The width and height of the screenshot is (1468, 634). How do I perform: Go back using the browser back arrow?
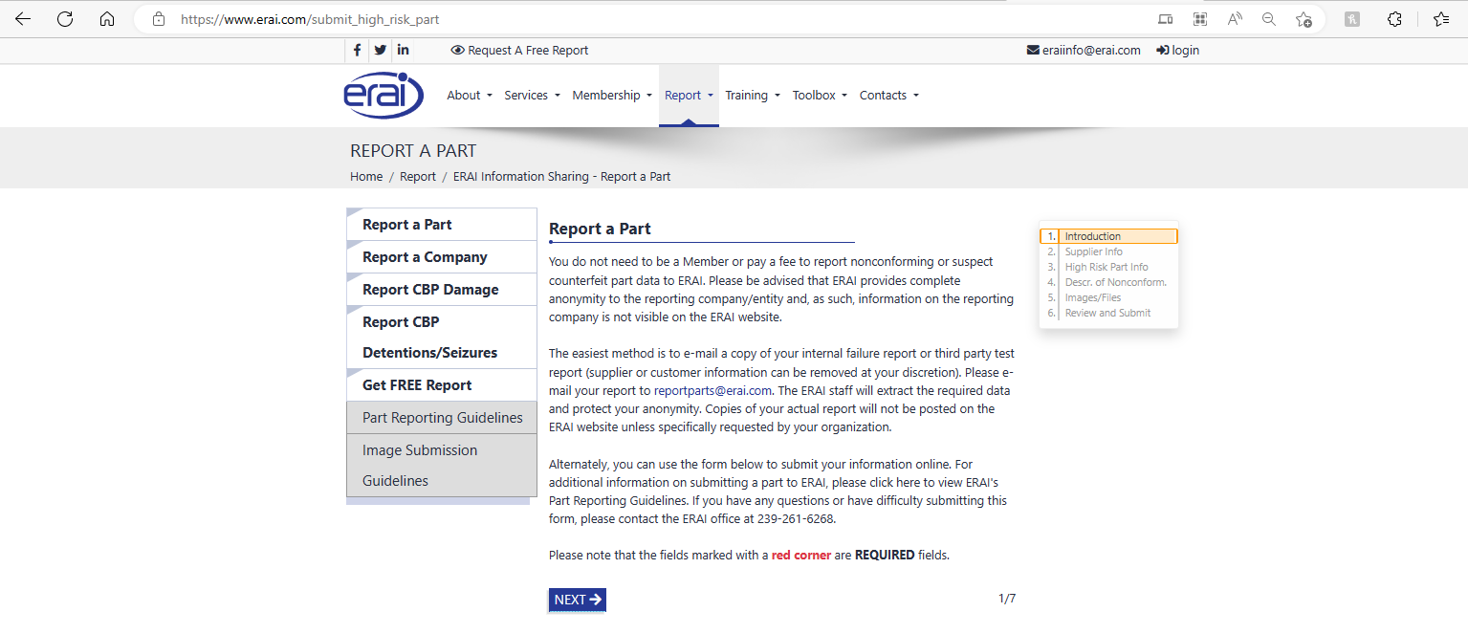(x=23, y=19)
